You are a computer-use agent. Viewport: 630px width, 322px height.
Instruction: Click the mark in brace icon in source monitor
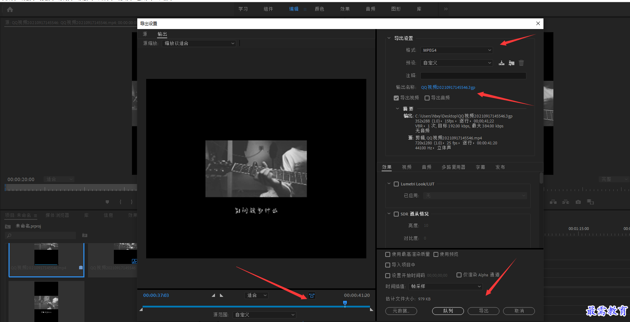pyautogui.click(x=121, y=202)
